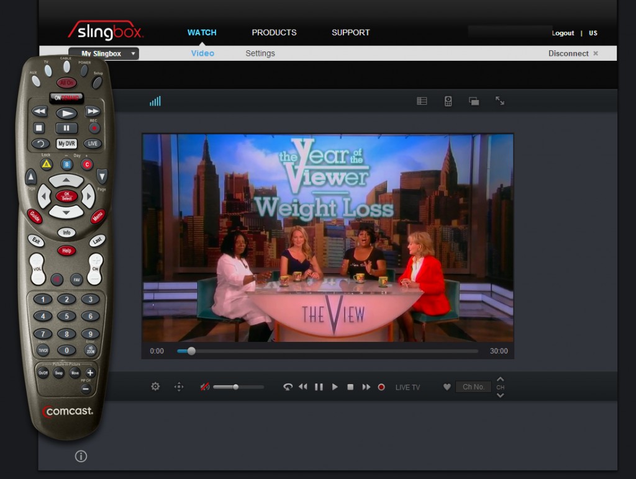Click the remote's HD ZOOM button
Viewport: 636px width, 479px height.
coord(91,350)
